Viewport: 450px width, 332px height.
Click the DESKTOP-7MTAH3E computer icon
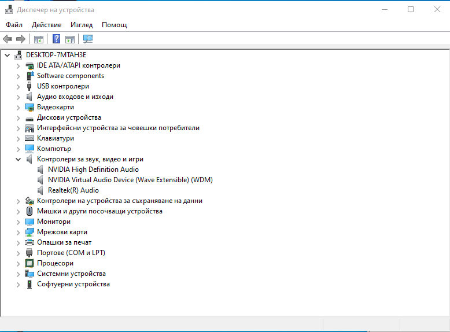(19, 55)
